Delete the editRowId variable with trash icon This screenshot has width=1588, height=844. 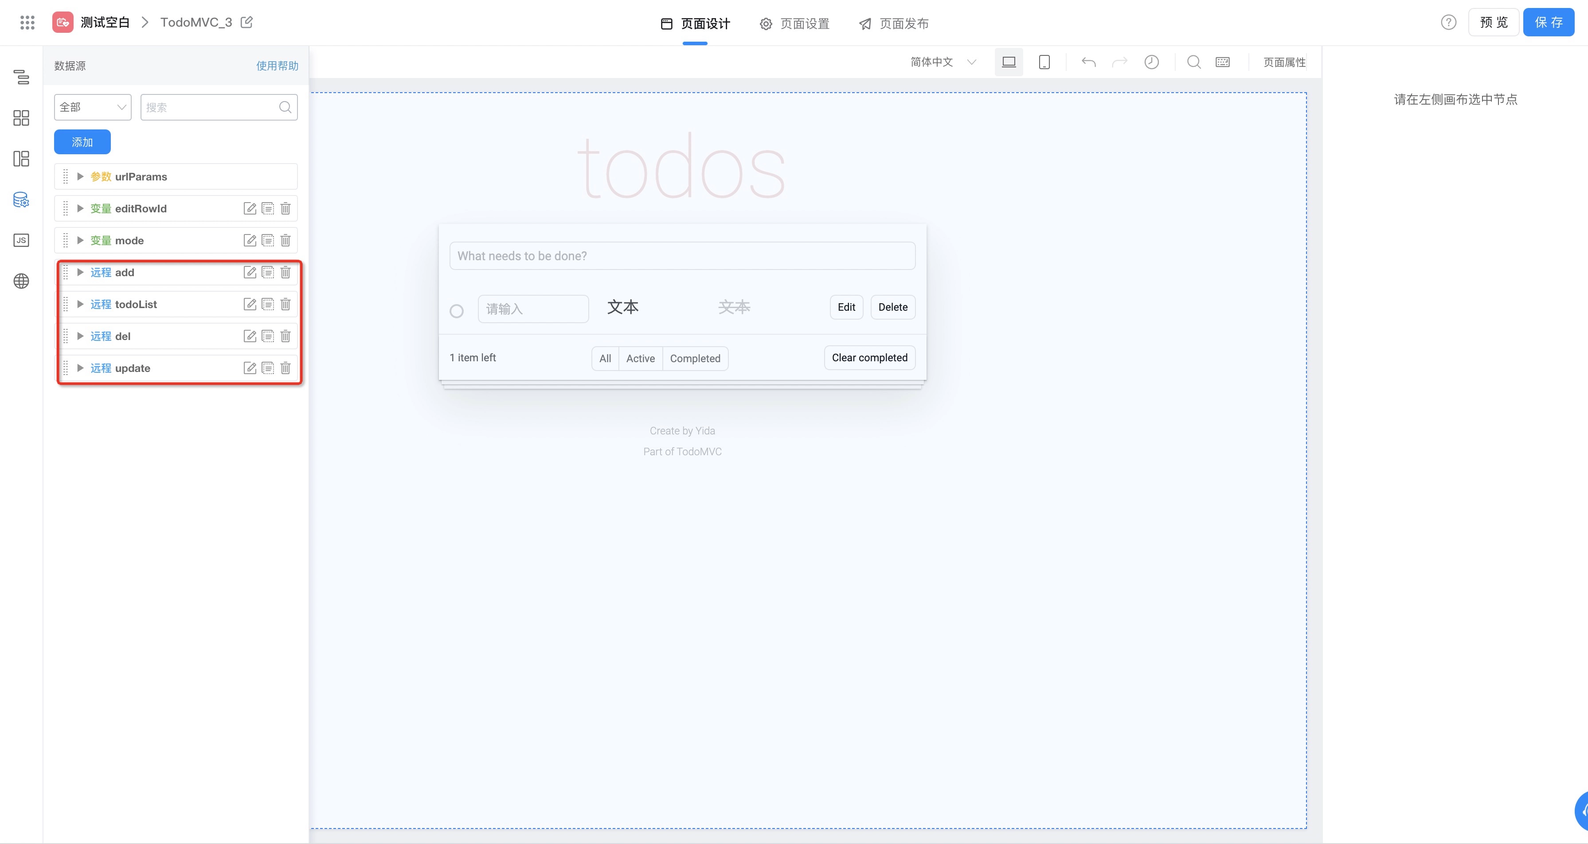(x=286, y=208)
